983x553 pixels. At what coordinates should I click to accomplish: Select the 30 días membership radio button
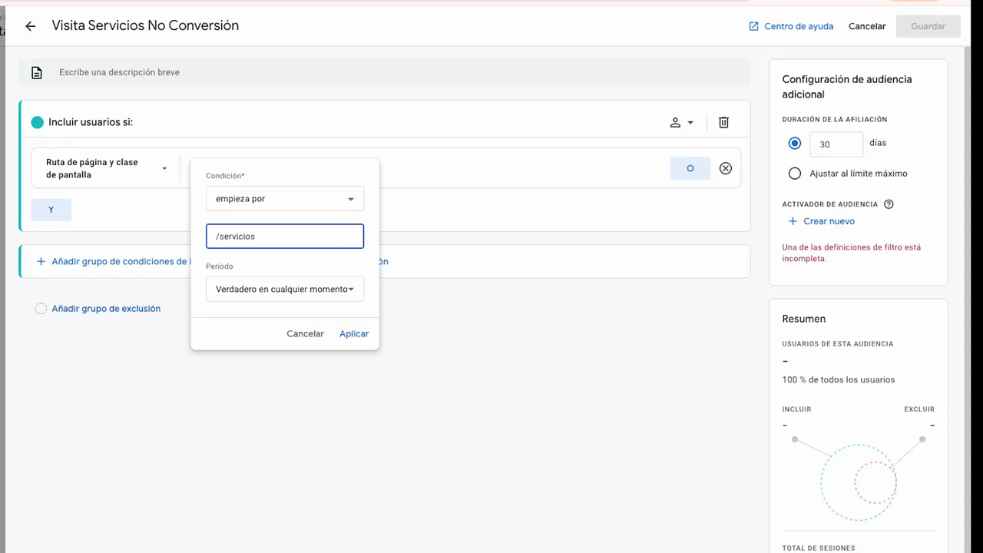pyautogui.click(x=795, y=144)
